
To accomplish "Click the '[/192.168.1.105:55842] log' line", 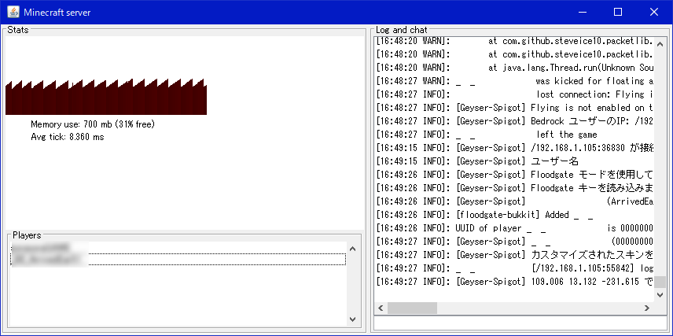I will [x=515, y=268].
